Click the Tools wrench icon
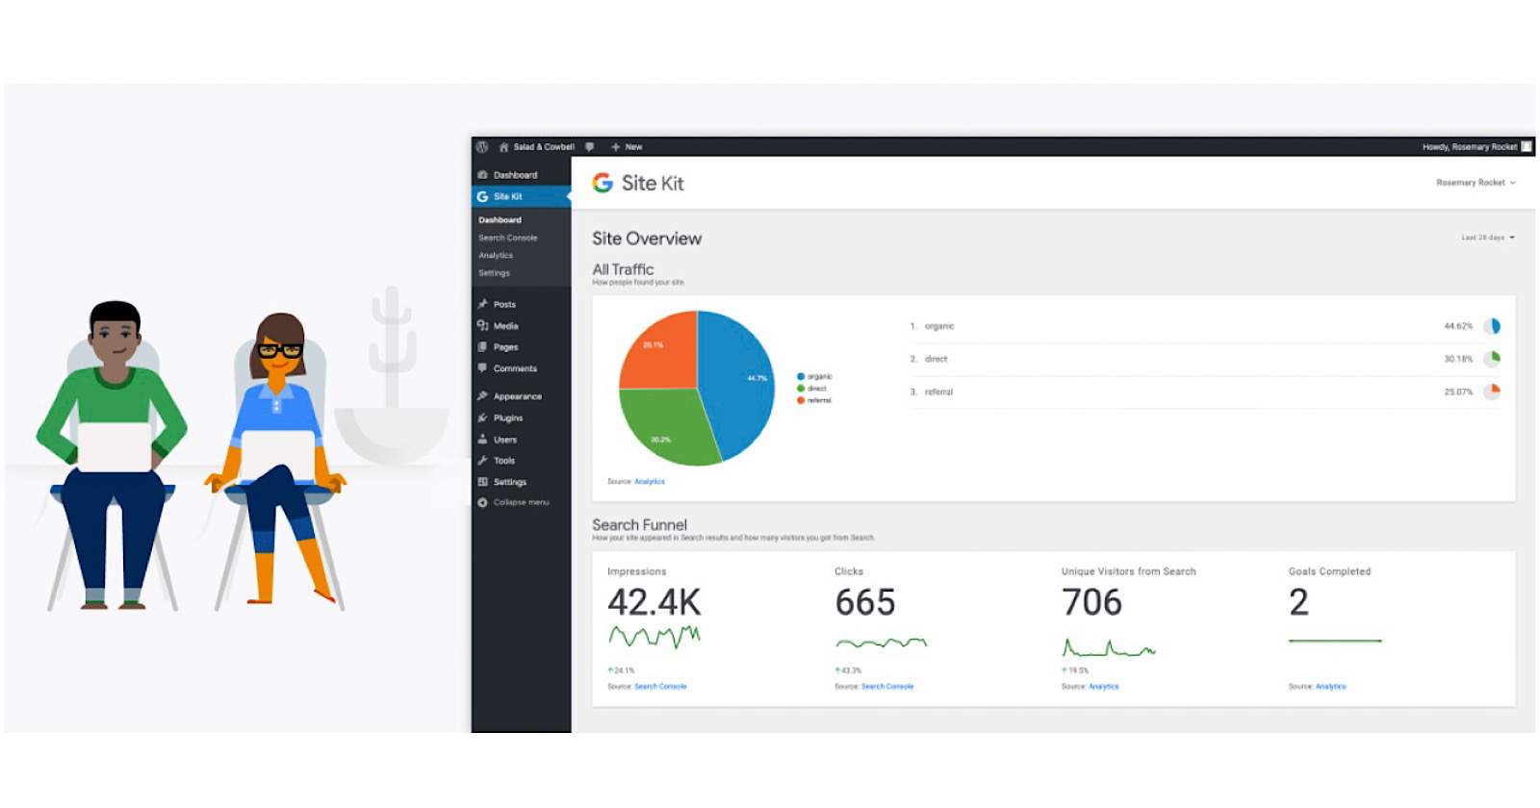Viewport: 1540px width, 808px height. tap(482, 460)
